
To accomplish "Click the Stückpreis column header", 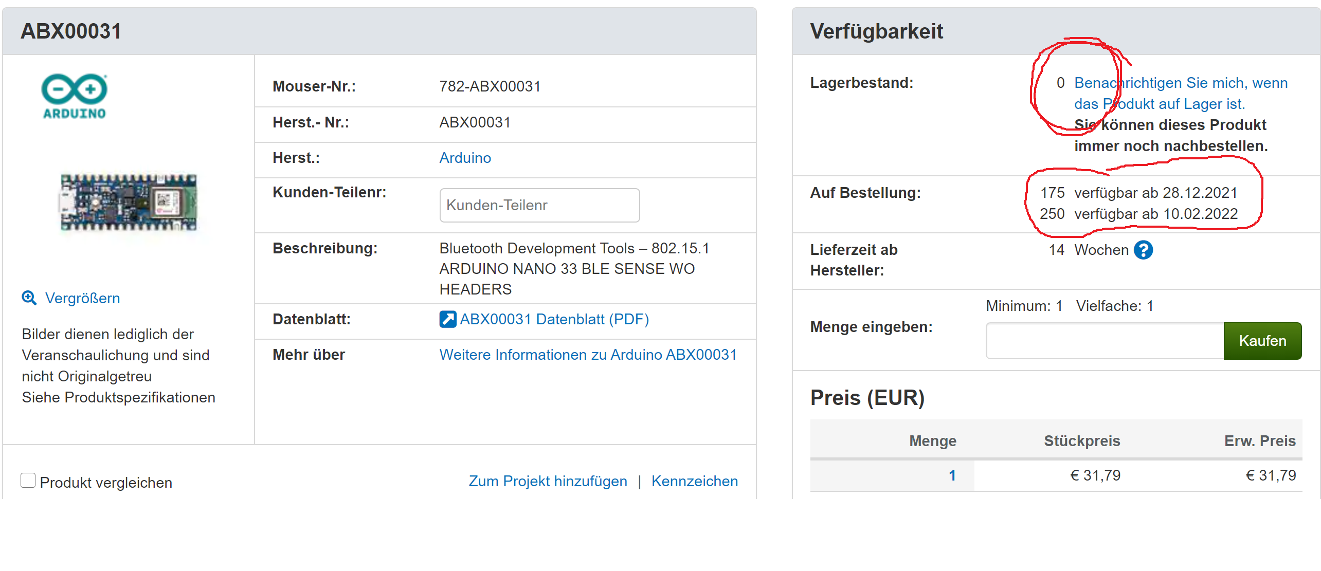I will point(1081,441).
